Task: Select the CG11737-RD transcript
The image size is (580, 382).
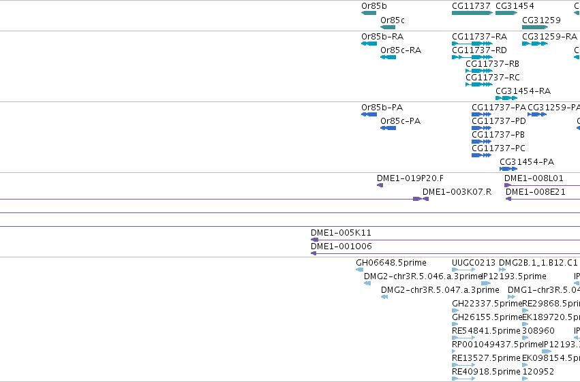Action: [x=472, y=57]
